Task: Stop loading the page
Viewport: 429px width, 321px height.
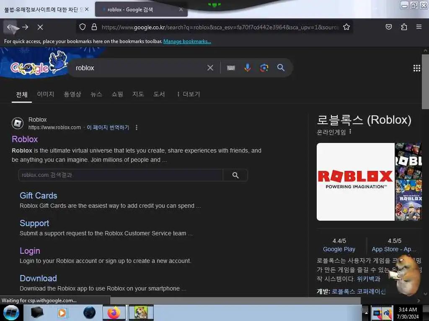Action: (x=40, y=27)
